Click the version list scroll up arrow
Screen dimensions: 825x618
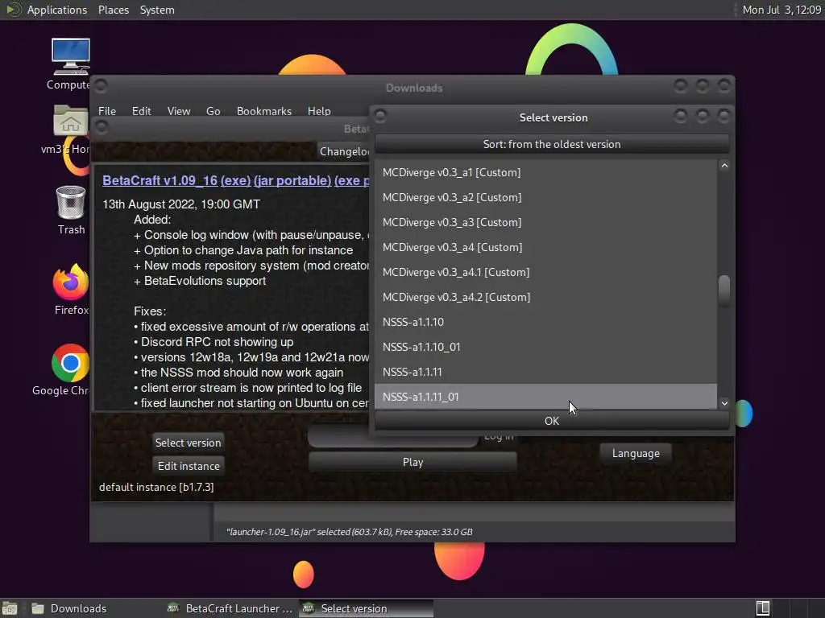pos(724,166)
